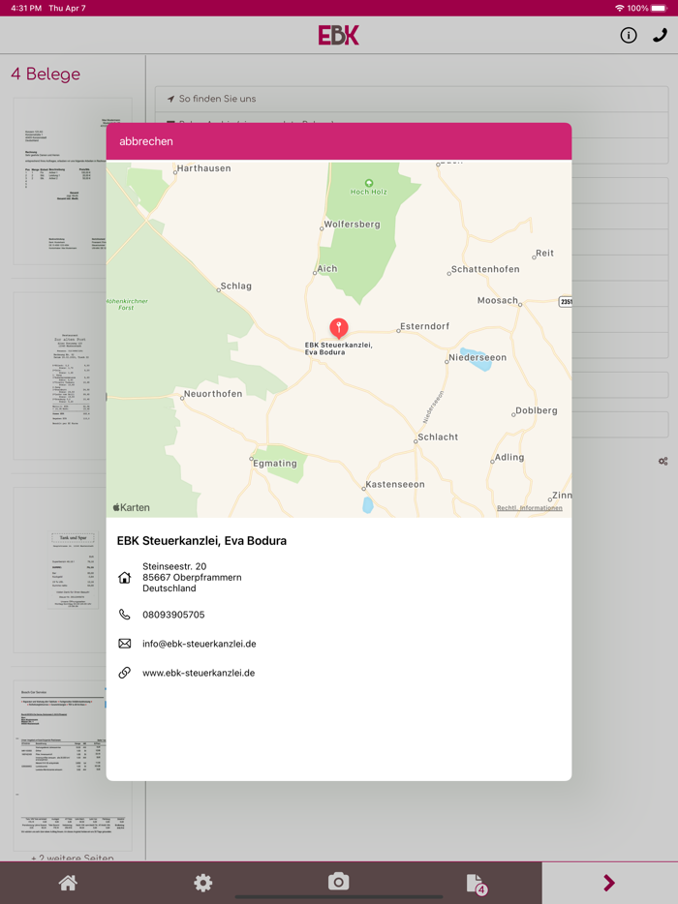
Task: Click battery indicator in status bar
Action: 659,8
